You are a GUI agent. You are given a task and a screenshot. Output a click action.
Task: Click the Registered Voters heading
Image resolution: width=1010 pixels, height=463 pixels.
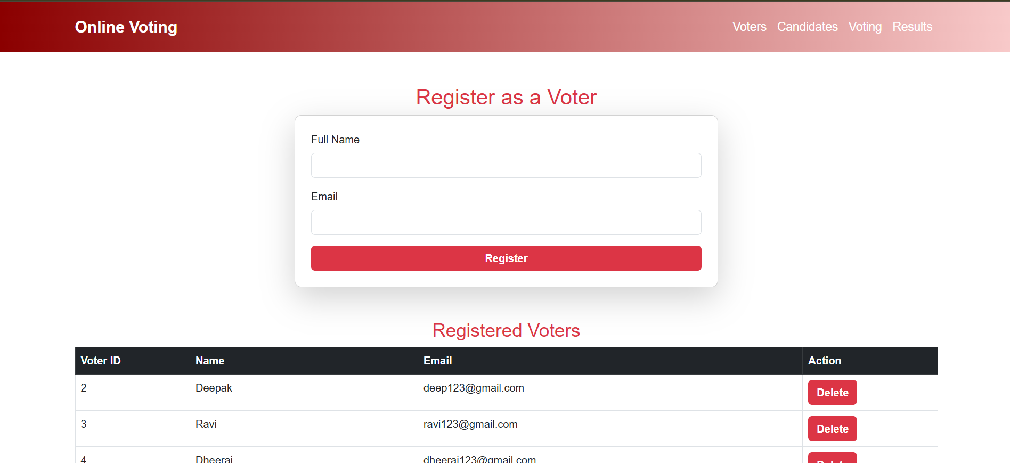pyautogui.click(x=506, y=330)
